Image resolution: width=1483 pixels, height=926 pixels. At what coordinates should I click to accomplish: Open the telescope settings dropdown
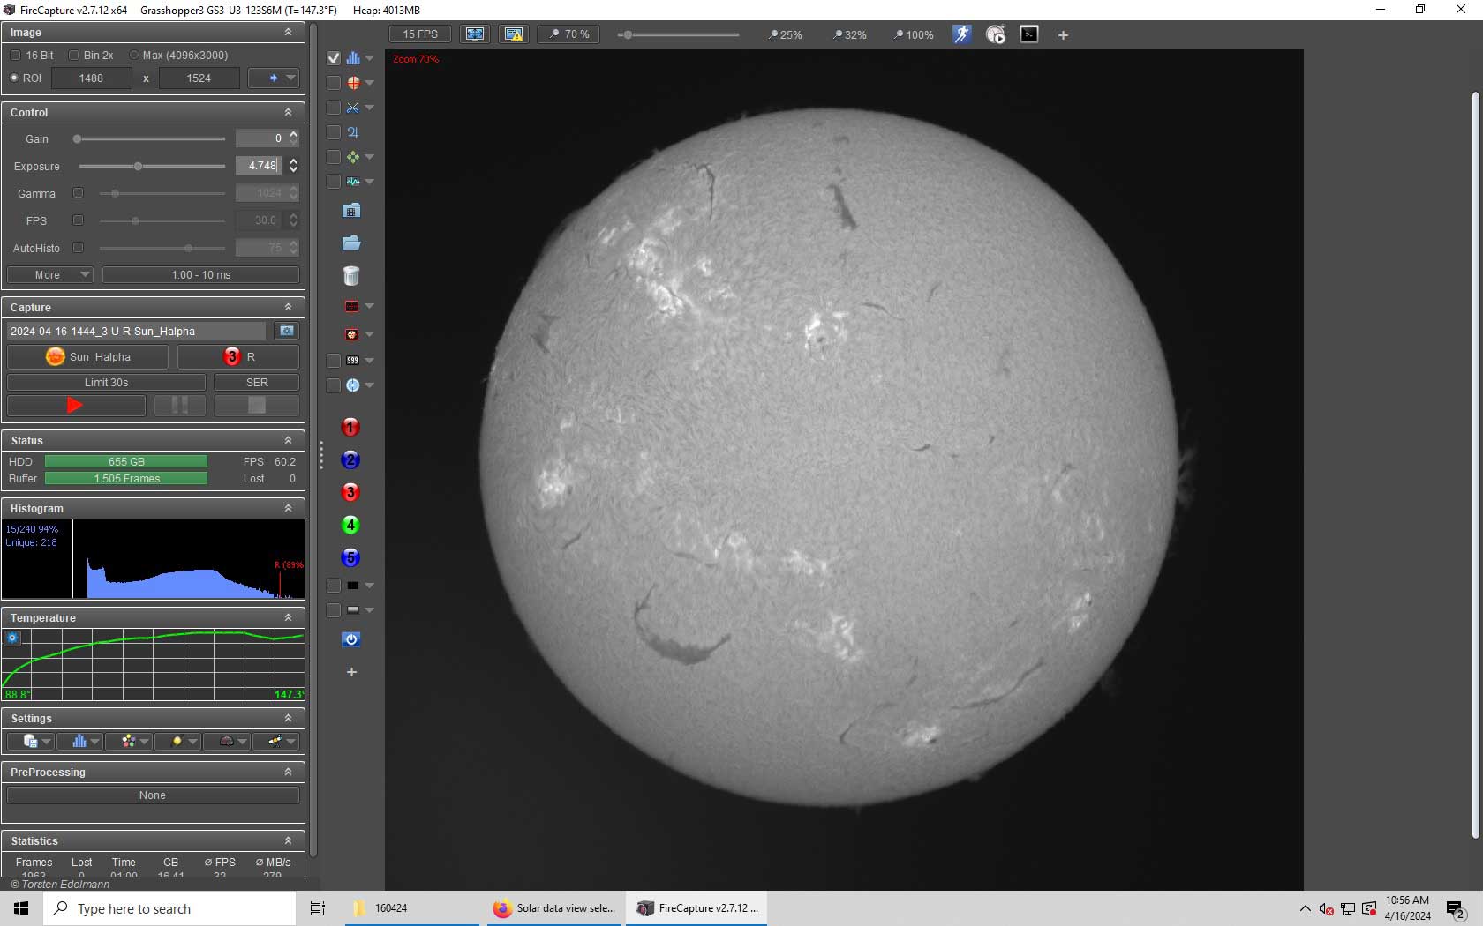pyautogui.click(x=276, y=742)
